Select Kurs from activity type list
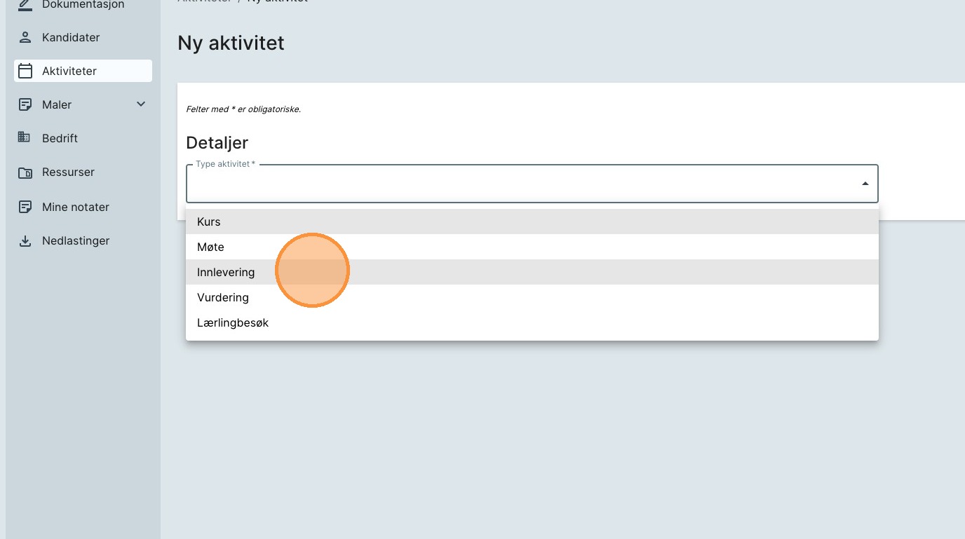965x539 pixels. click(209, 221)
